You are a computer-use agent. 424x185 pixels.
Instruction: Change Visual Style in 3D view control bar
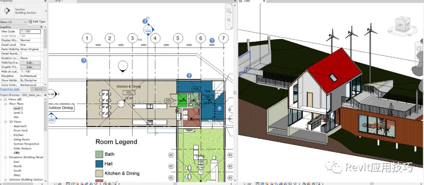point(262,184)
